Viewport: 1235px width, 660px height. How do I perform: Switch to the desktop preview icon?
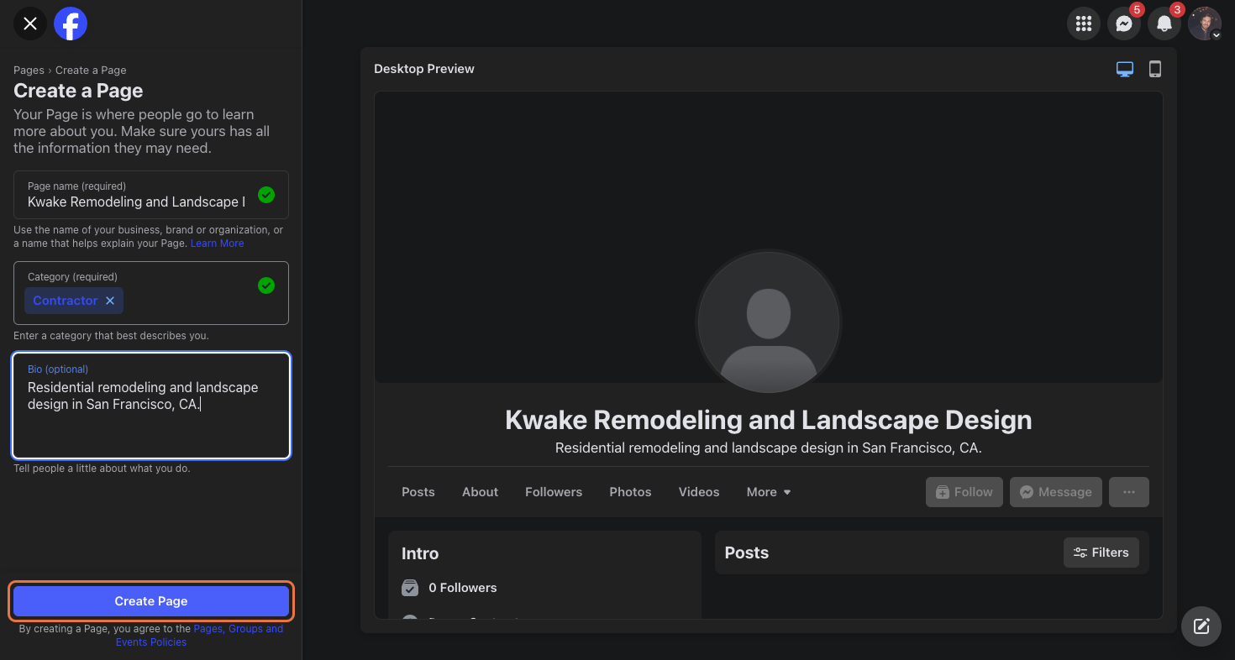tap(1125, 69)
